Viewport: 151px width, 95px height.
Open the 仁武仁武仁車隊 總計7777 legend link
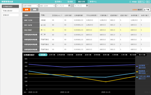click(144, 77)
